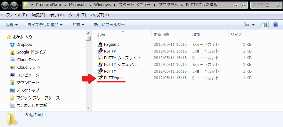Screen dimensions: 283x127
Task: Click the Dropbox icon in sidebar
Action: pyautogui.click(x=12, y=45)
